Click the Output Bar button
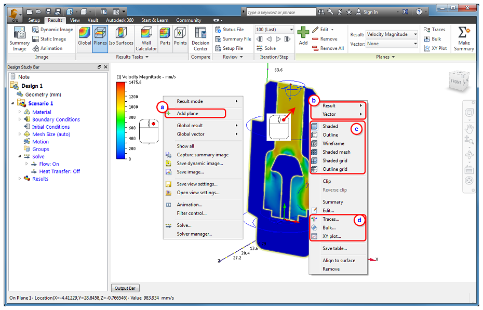483x310 pixels. (x=125, y=288)
